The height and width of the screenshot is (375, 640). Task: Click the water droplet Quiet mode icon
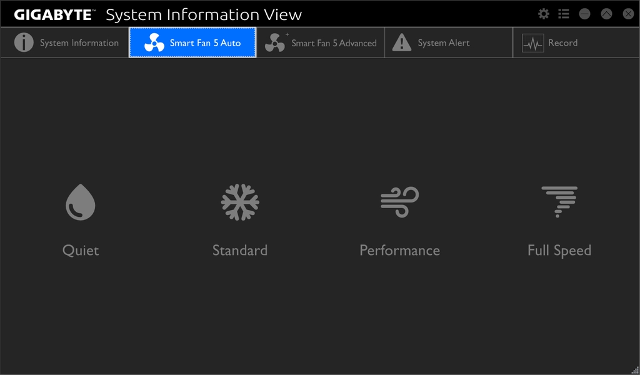81,202
